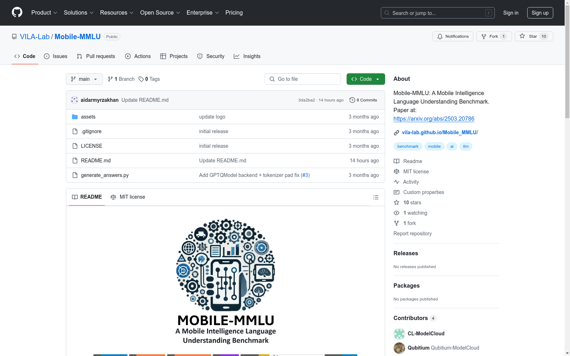
Task: Click the CL-ModelCloud contributor avatar
Action: 399,334
